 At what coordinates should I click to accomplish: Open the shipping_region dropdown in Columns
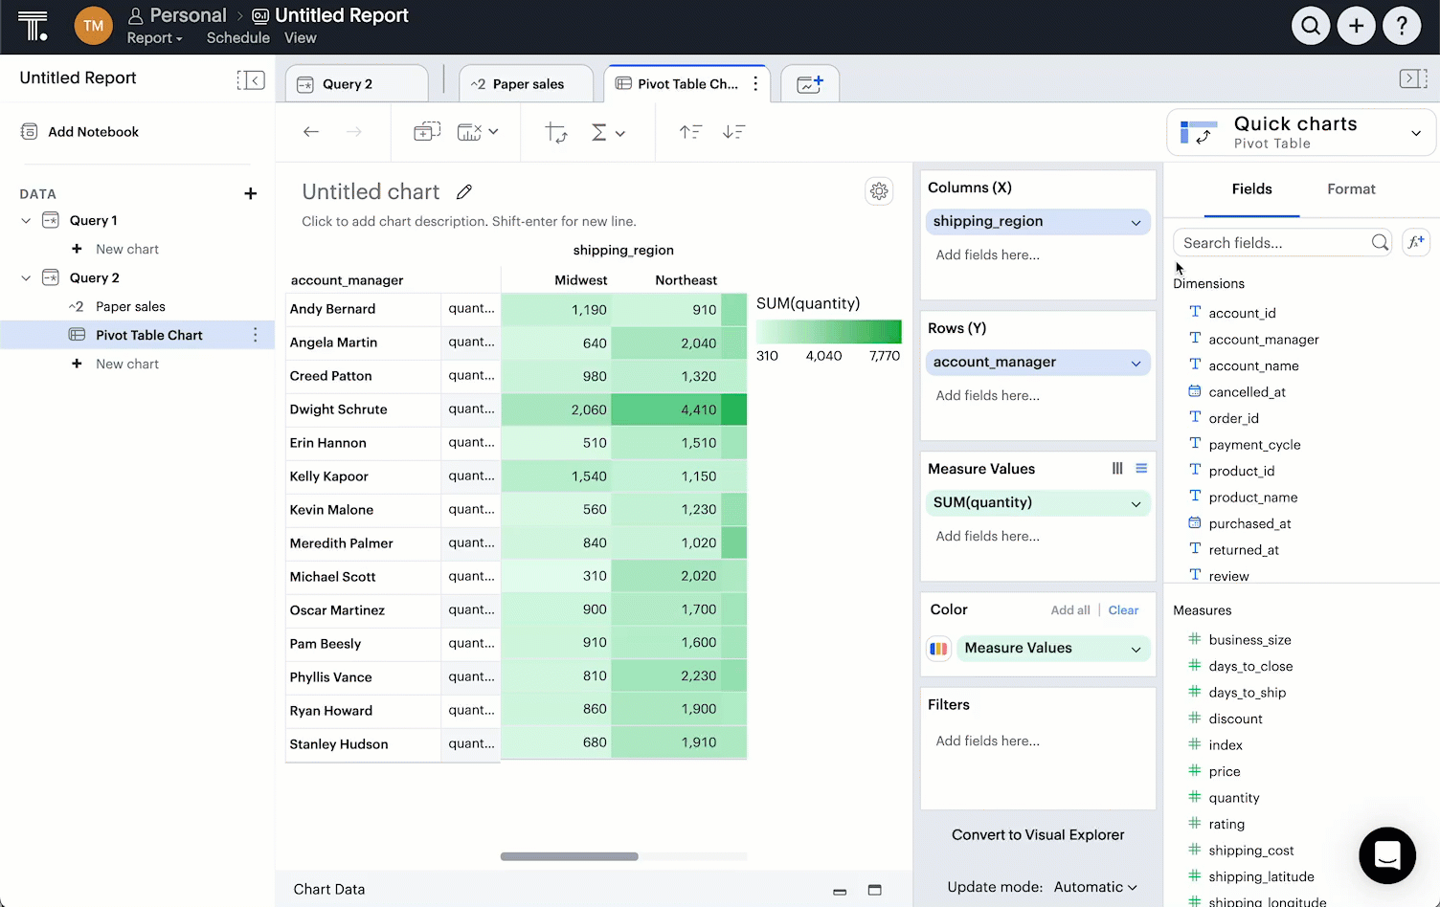click(x=1136, y=221)
